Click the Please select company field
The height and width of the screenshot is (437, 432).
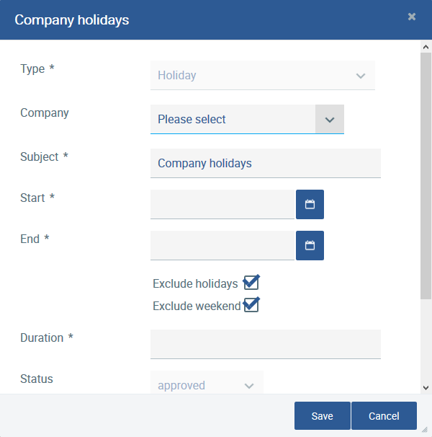233,120
